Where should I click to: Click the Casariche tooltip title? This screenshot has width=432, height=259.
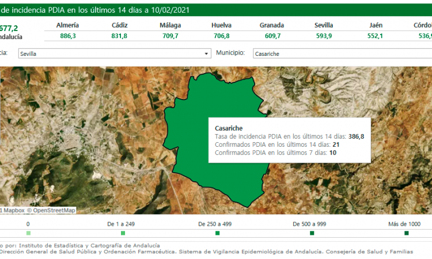pos(228,128)
